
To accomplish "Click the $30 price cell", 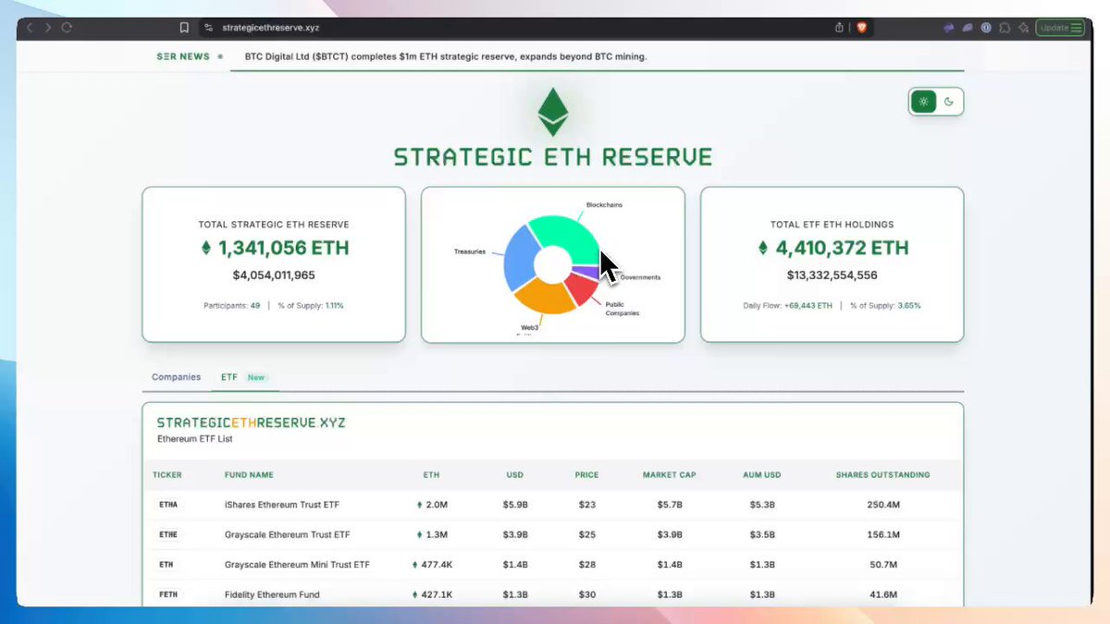I will pyautogui.click(x=586, y=594).
